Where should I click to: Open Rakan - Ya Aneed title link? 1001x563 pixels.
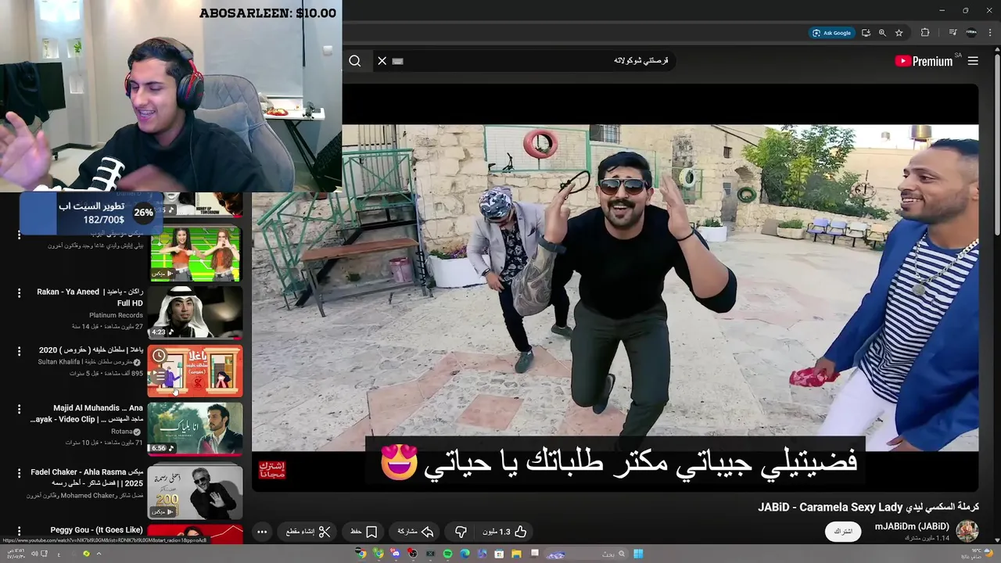[90, 297]
